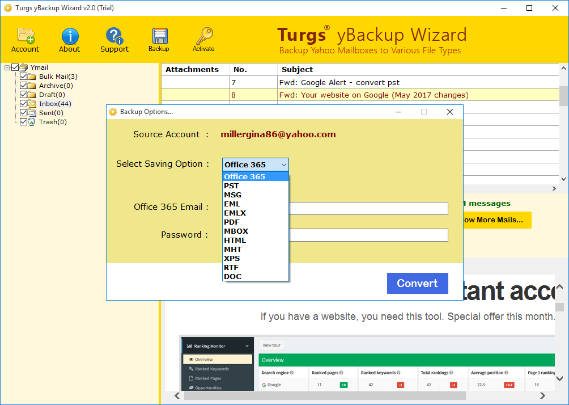Click the Attachments column header

[195, 70]
